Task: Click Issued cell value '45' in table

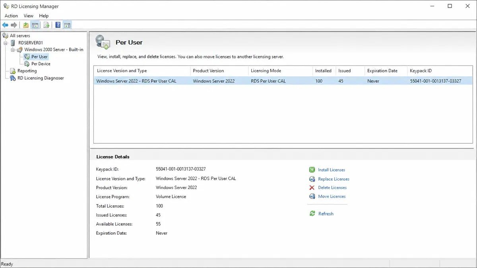Action: (x=341, y=81)
